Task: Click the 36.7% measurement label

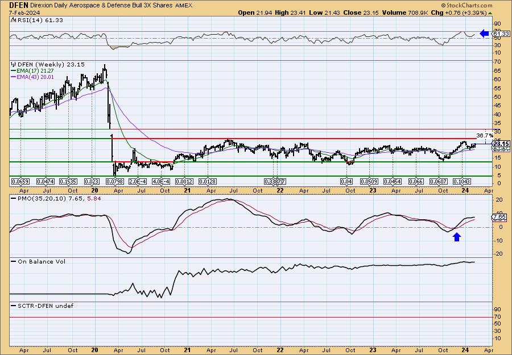Action: [x=485, y=135]
